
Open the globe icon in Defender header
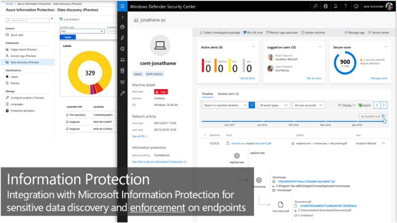pos(325,6)
